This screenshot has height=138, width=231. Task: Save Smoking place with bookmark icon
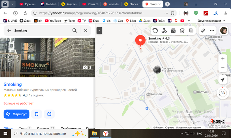37,114
